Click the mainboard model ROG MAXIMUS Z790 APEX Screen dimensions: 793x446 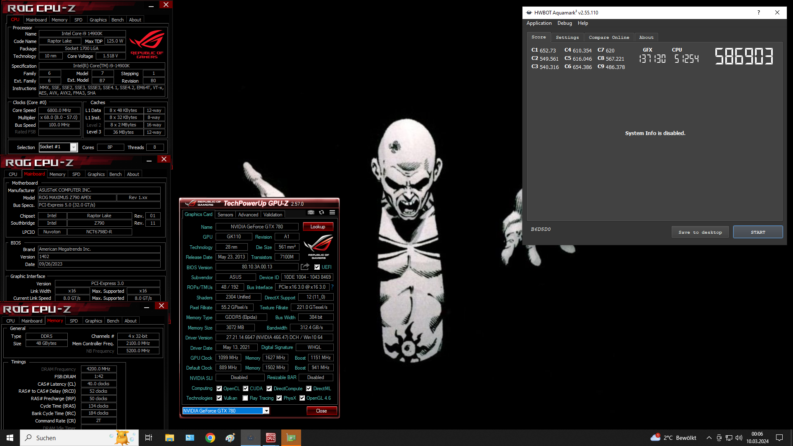[77, 197]
